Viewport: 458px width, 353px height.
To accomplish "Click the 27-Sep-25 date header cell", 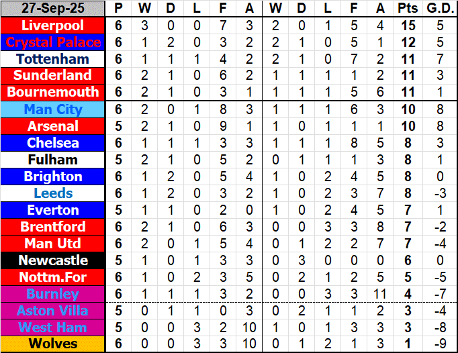I will coord(53,9).
